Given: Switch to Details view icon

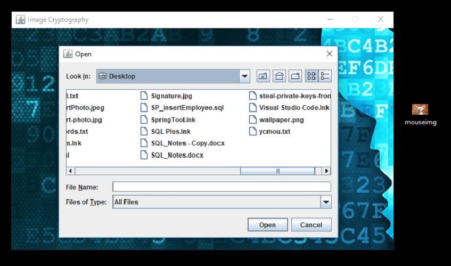Looking at the screenshot, I should [325, 76].
